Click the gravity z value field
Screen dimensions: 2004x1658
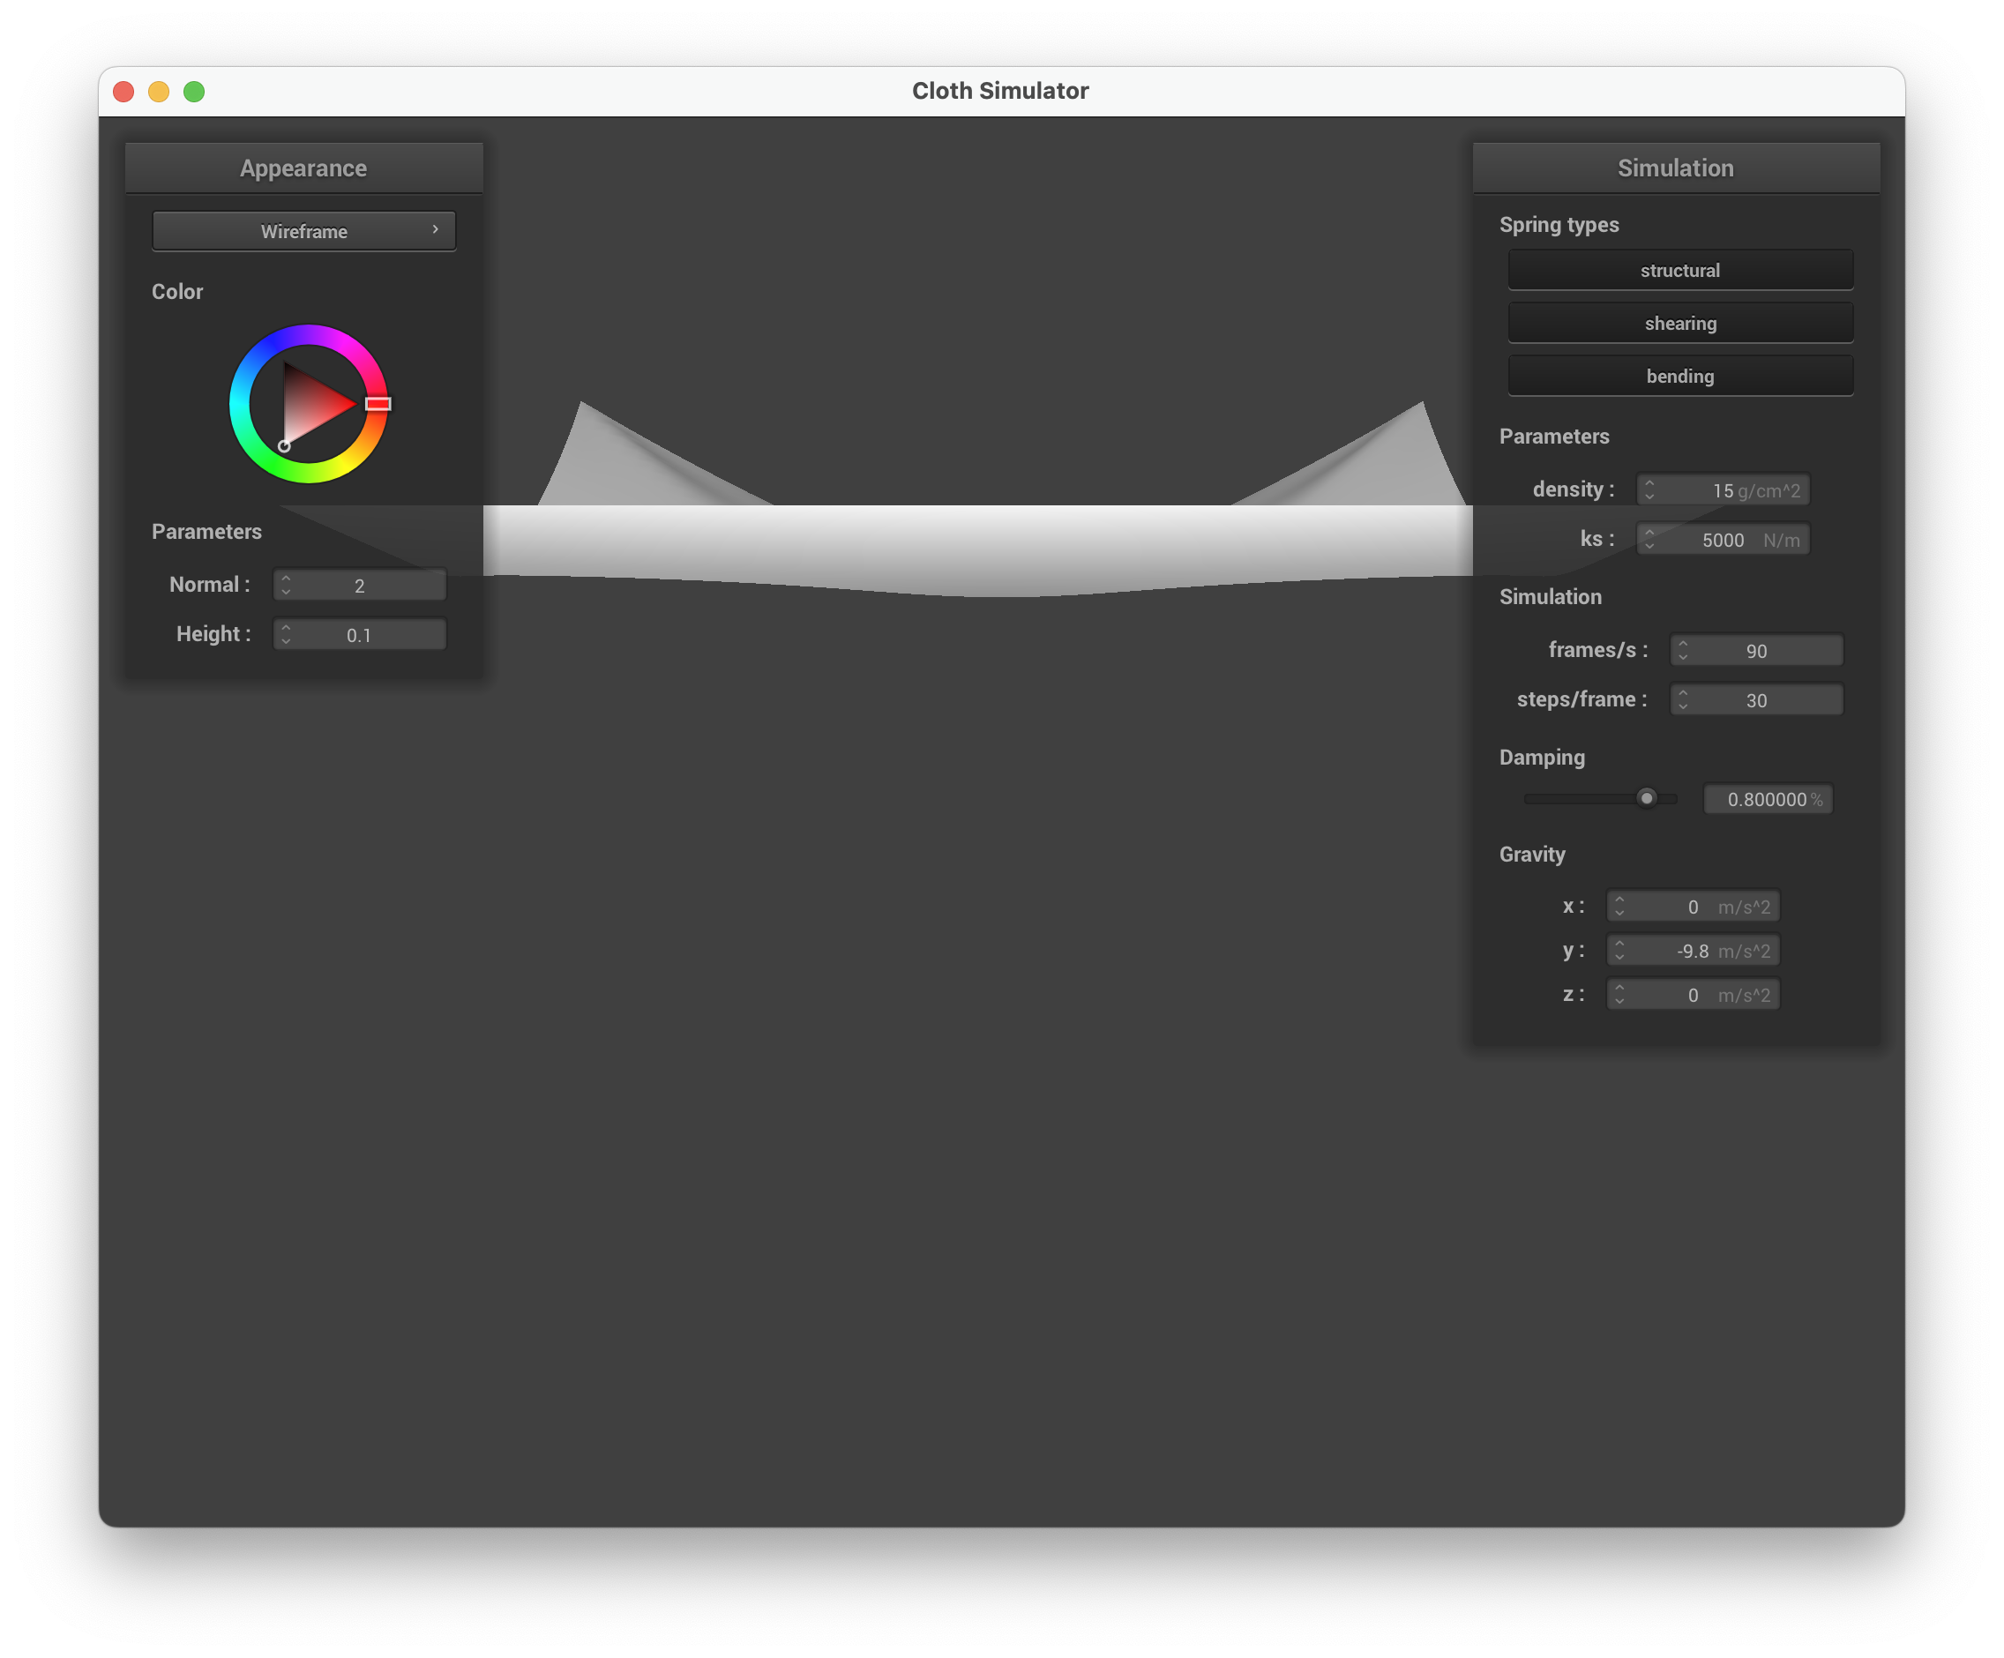pos(1693,995)
